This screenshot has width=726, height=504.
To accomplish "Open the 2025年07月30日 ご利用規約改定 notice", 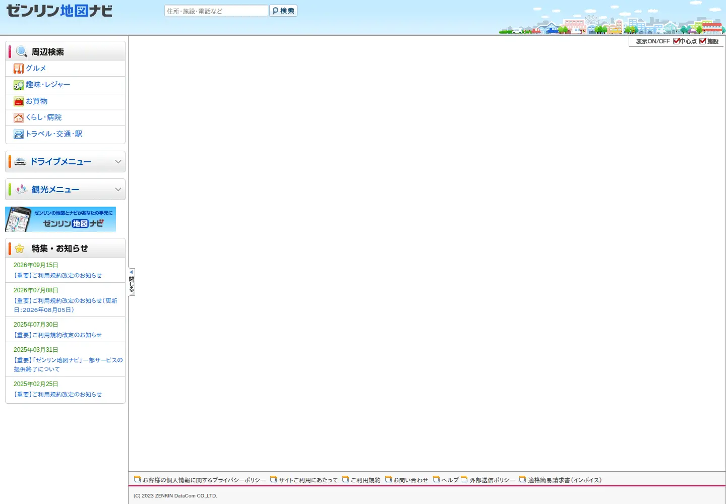I will pyautogui.click(x=57, y=335).
